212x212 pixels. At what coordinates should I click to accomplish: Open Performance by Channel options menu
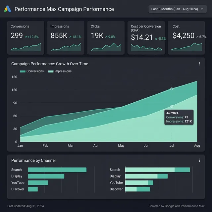199,160
